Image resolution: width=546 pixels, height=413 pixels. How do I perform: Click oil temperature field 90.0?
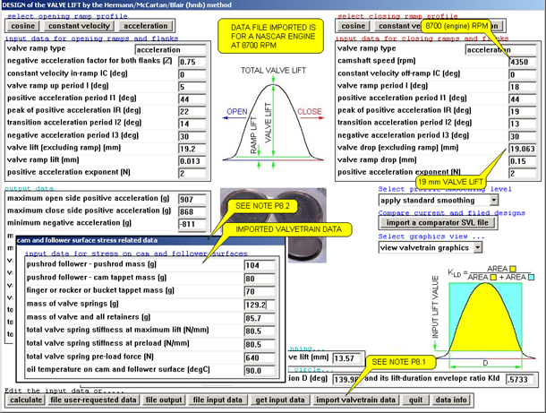tap(260, 371)
